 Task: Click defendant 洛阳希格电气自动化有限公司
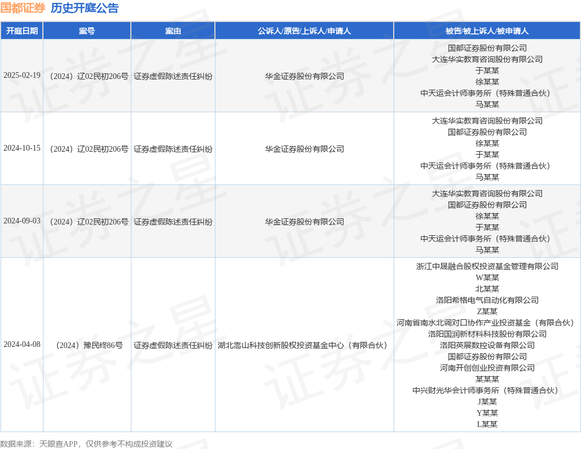tap(487, 300)
